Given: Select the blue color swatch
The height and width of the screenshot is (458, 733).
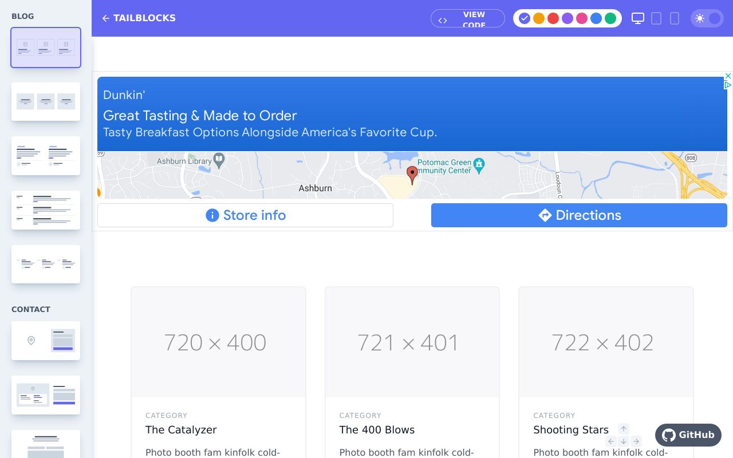Looking at the screenshot, I should (x=596, y=18).
